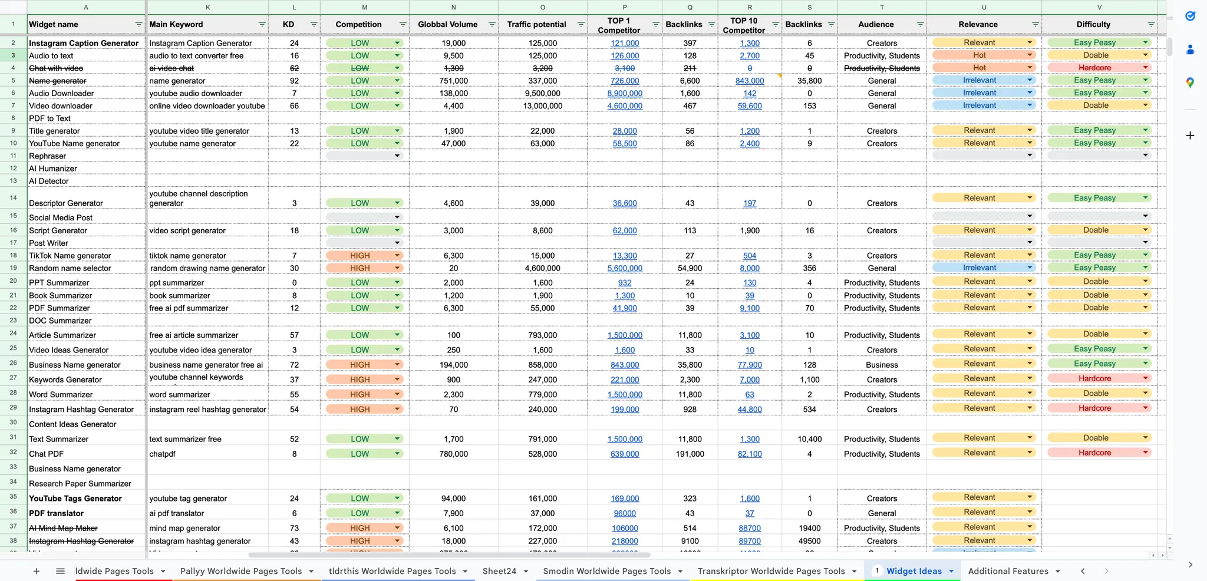Select cell 'DOC Summarizer'

click(x=86, y=321)
